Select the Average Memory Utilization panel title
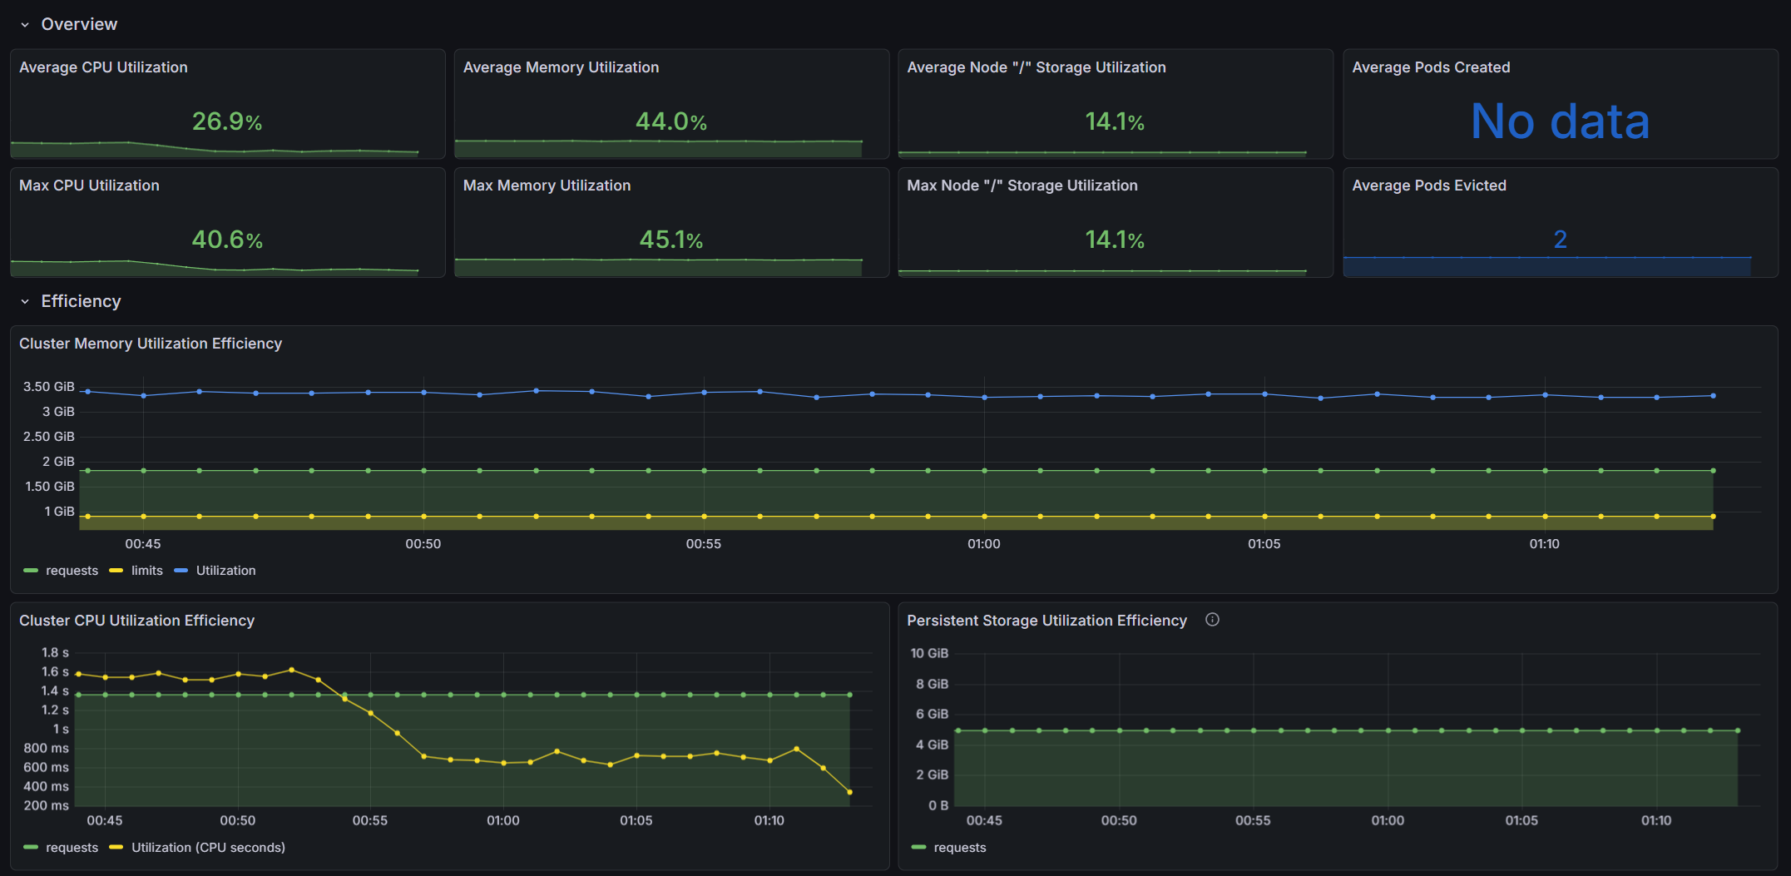This screenshot has height=876, width=1791. pyautogui.click(x=561, y=67)
